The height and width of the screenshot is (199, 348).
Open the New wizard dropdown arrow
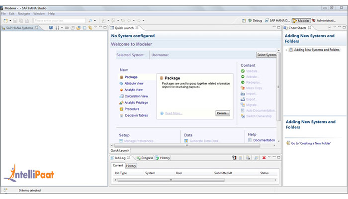[10, 21]
